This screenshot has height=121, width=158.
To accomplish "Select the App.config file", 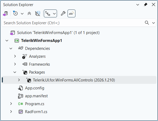I will click(35, 88).
